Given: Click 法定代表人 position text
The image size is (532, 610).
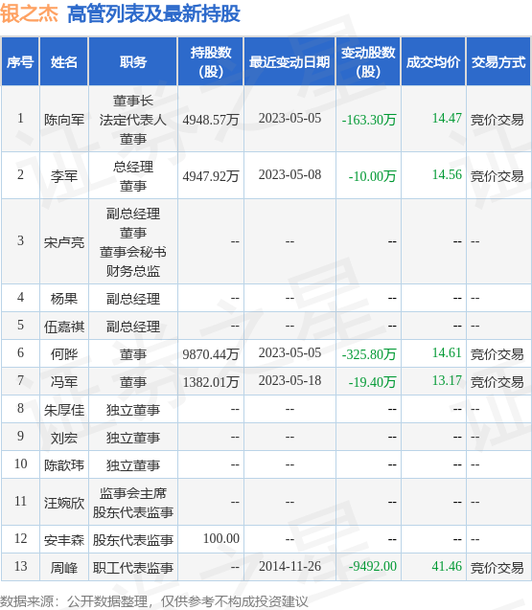Looking at the screenshot, I should pyautogui.click(x=133, y=120).
